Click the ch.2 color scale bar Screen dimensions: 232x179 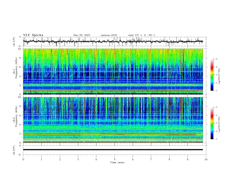(x=212, y=123)
